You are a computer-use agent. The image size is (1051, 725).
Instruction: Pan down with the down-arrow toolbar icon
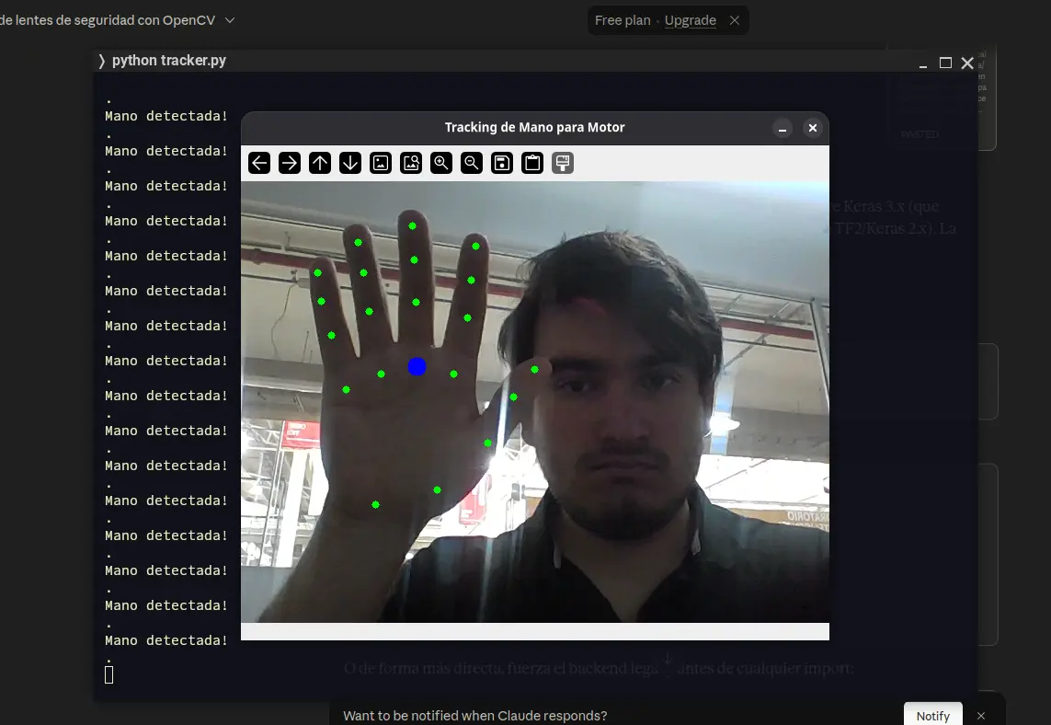(x=350, y=163)
